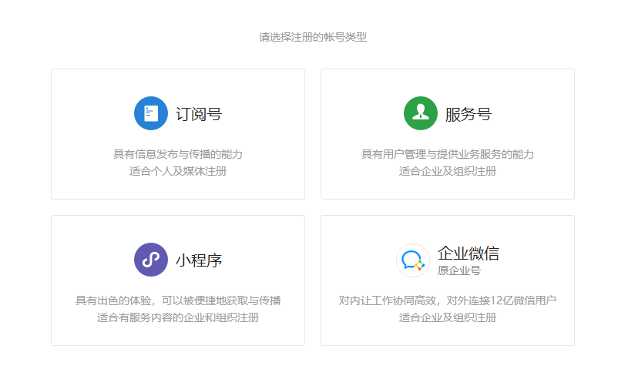Click 适合个人及媒体注册 text
Viewport: 618px width, 386px height.
click(178, 171)
